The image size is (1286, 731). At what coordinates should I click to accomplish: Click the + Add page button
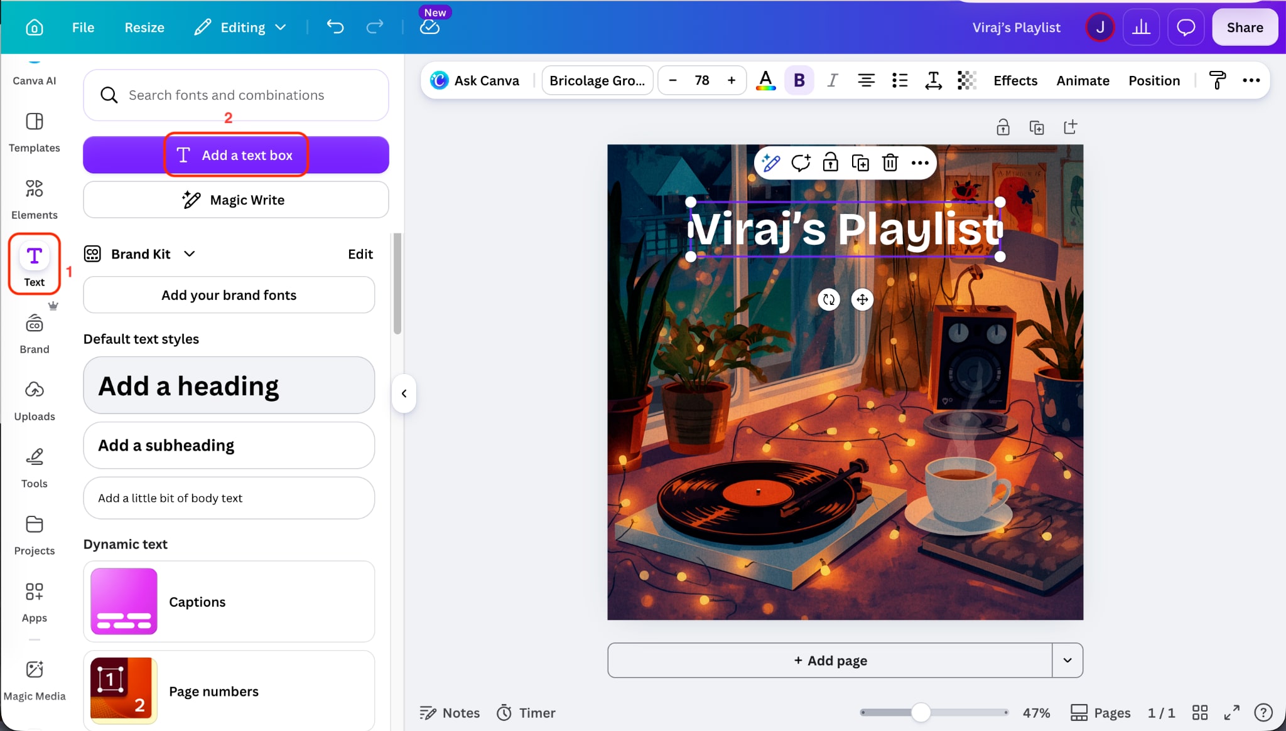(x=829, y=660)
